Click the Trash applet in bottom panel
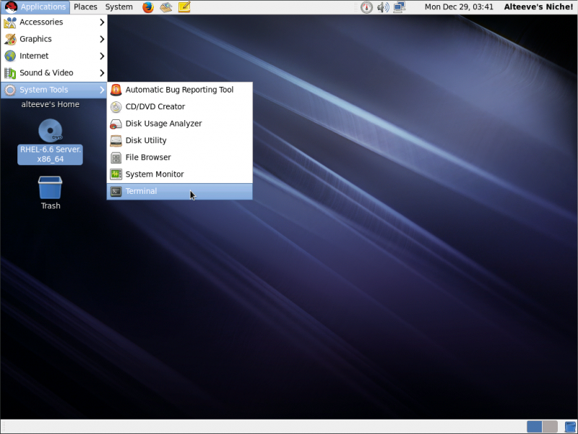This screenshot has width=578, height=434. (x=570, y=427)
